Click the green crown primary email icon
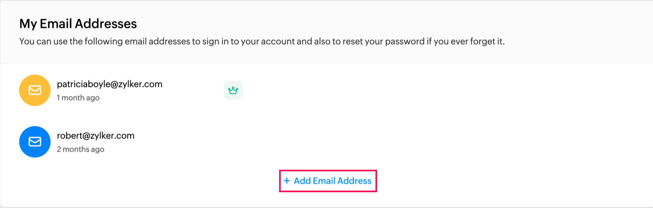653x208 pixels. (233, 90)
